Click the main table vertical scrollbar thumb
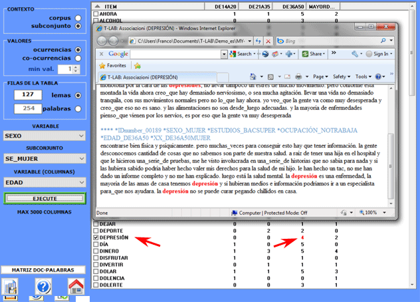 coord(412,53)
